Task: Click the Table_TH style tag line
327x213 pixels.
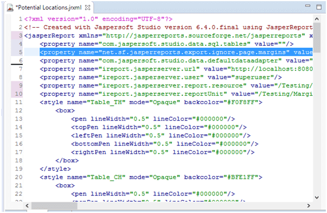Action: click(151, 102)
